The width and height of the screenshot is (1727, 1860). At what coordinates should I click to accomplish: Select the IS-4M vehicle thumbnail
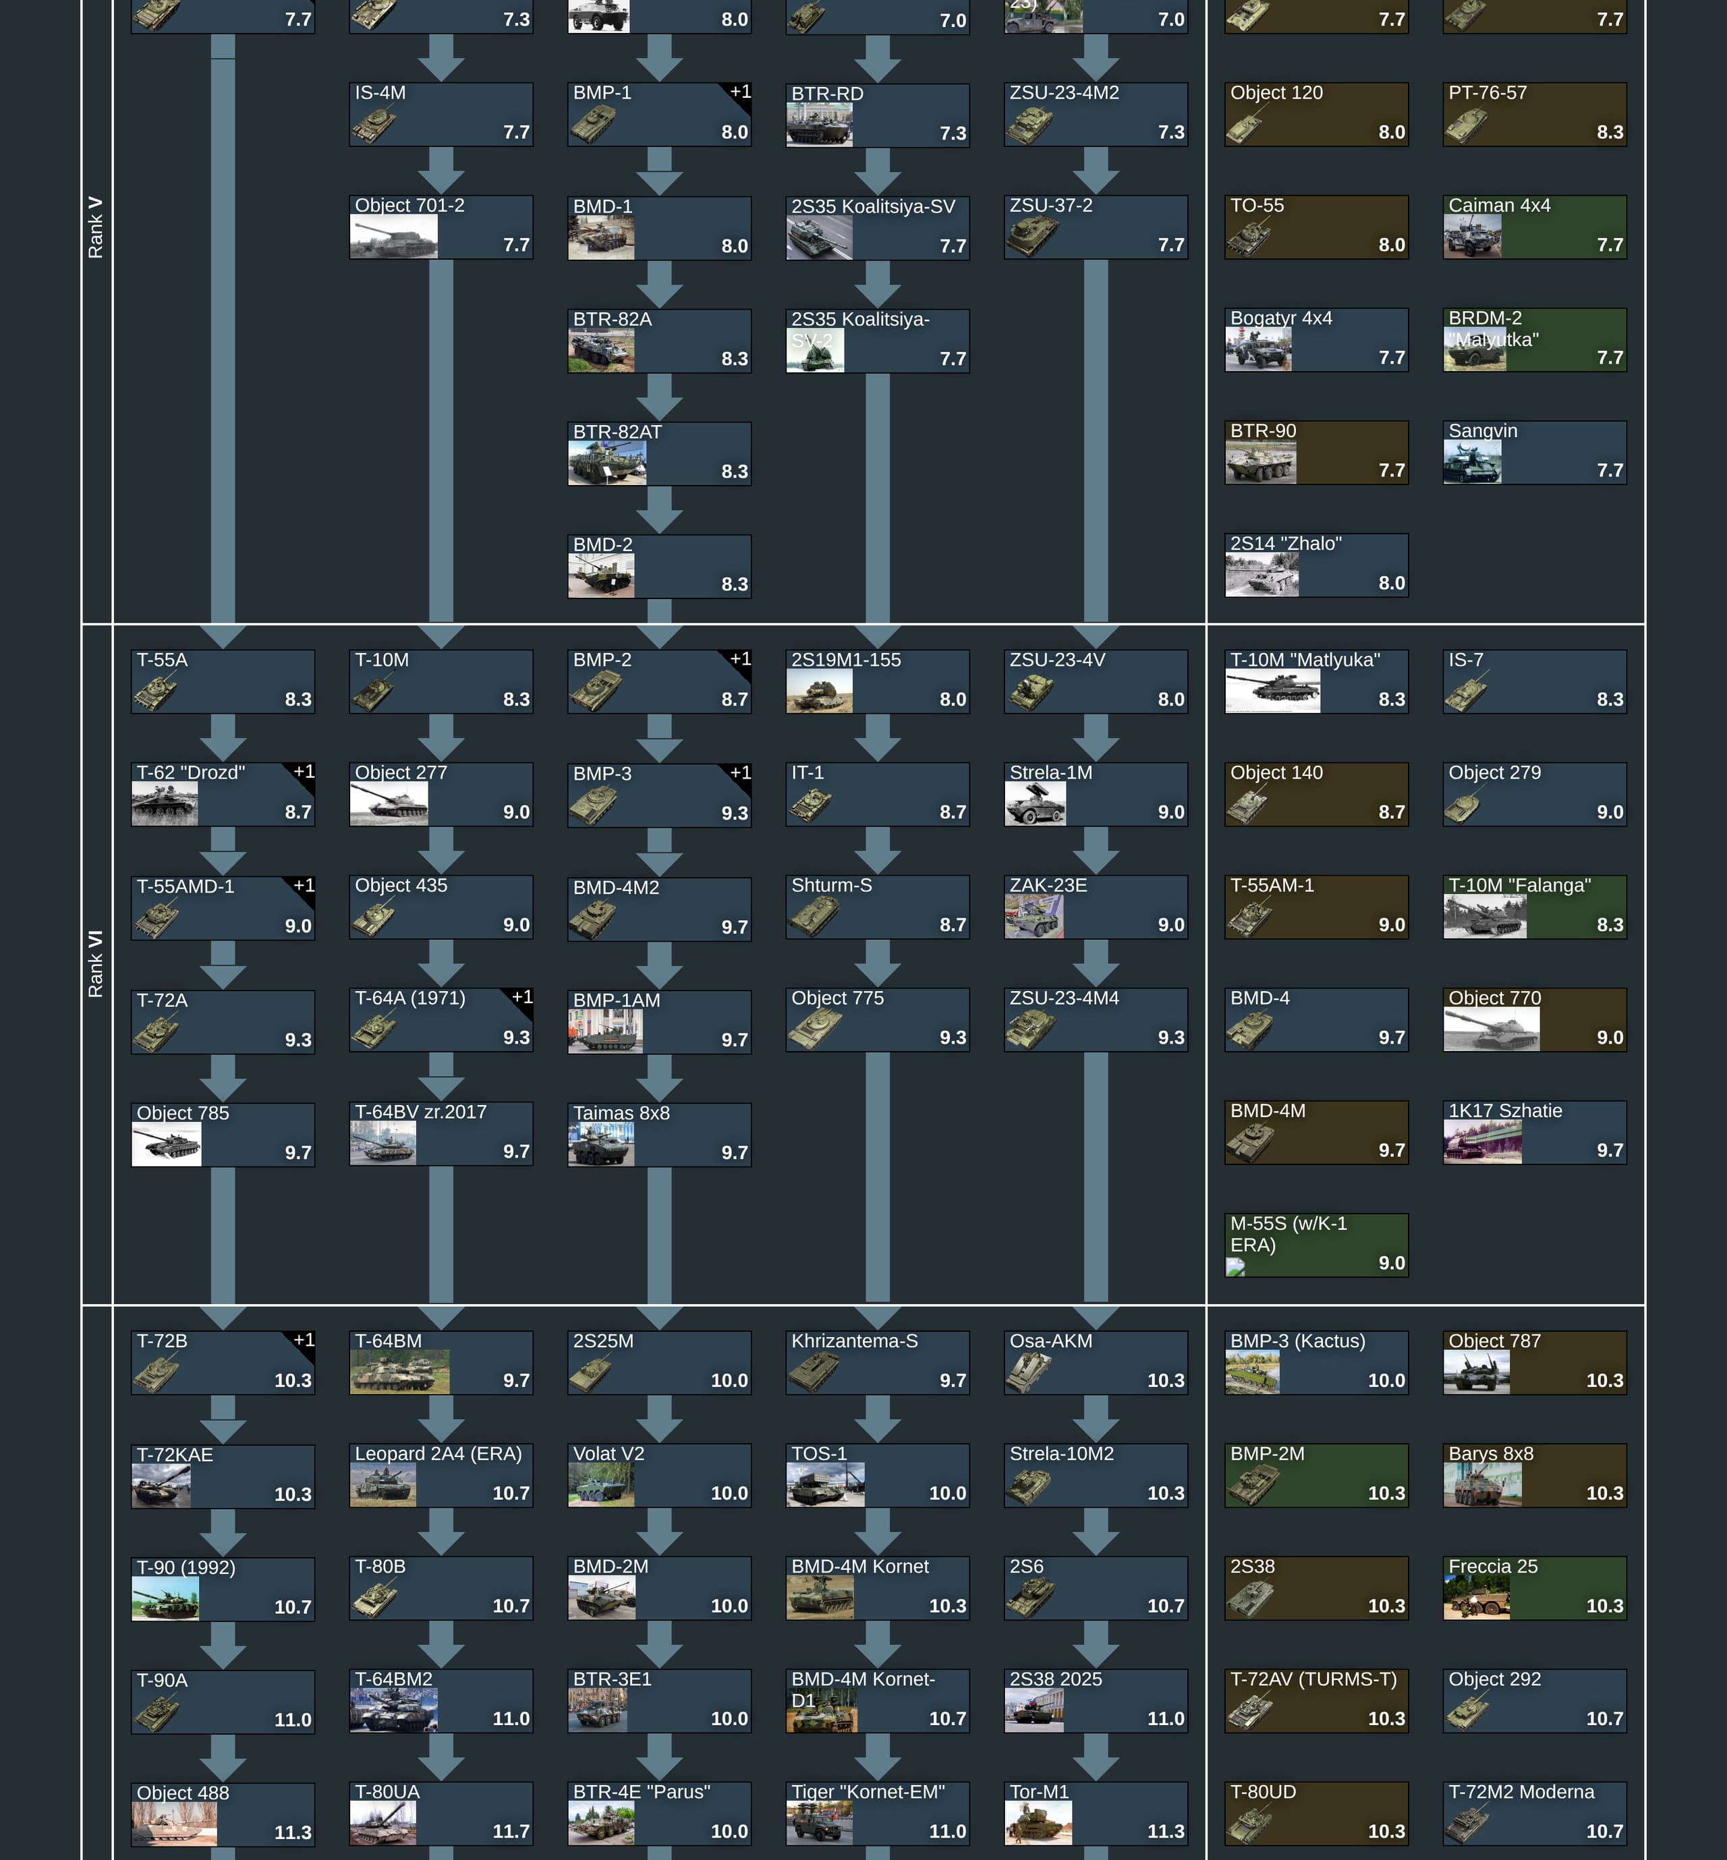pyautogui.click(x=374, y=125)
